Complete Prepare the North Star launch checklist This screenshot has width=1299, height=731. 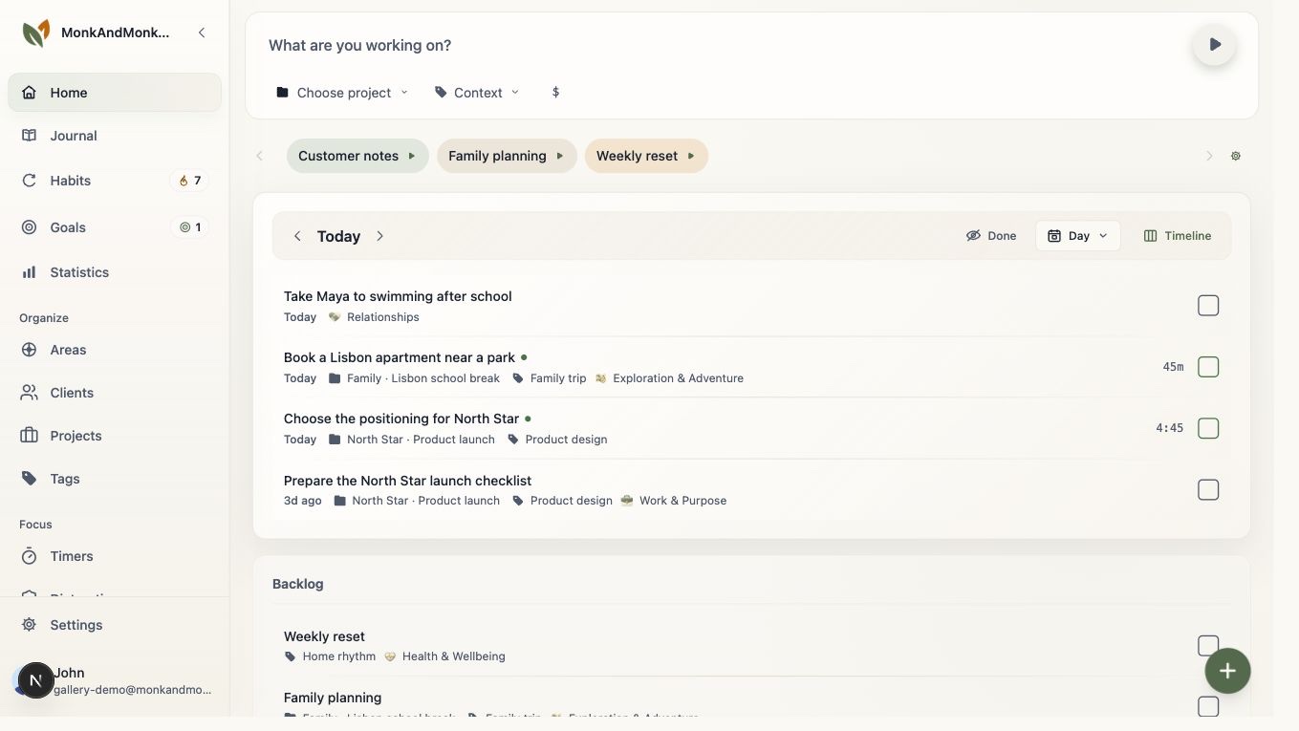(1208, 490)
